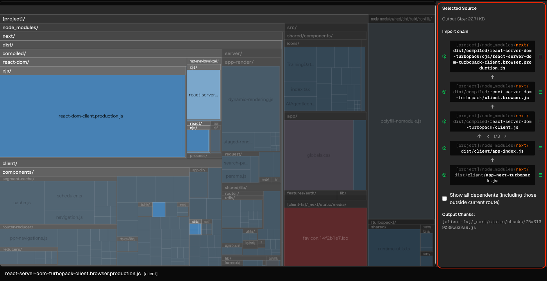The image size is (547, 281).
Task: Select the router-reducer/ folder header
Action: [x=58, y=227]
